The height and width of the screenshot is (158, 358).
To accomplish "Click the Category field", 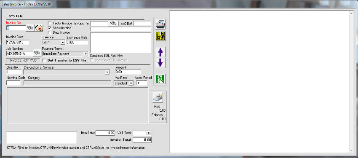I will 67,83.
